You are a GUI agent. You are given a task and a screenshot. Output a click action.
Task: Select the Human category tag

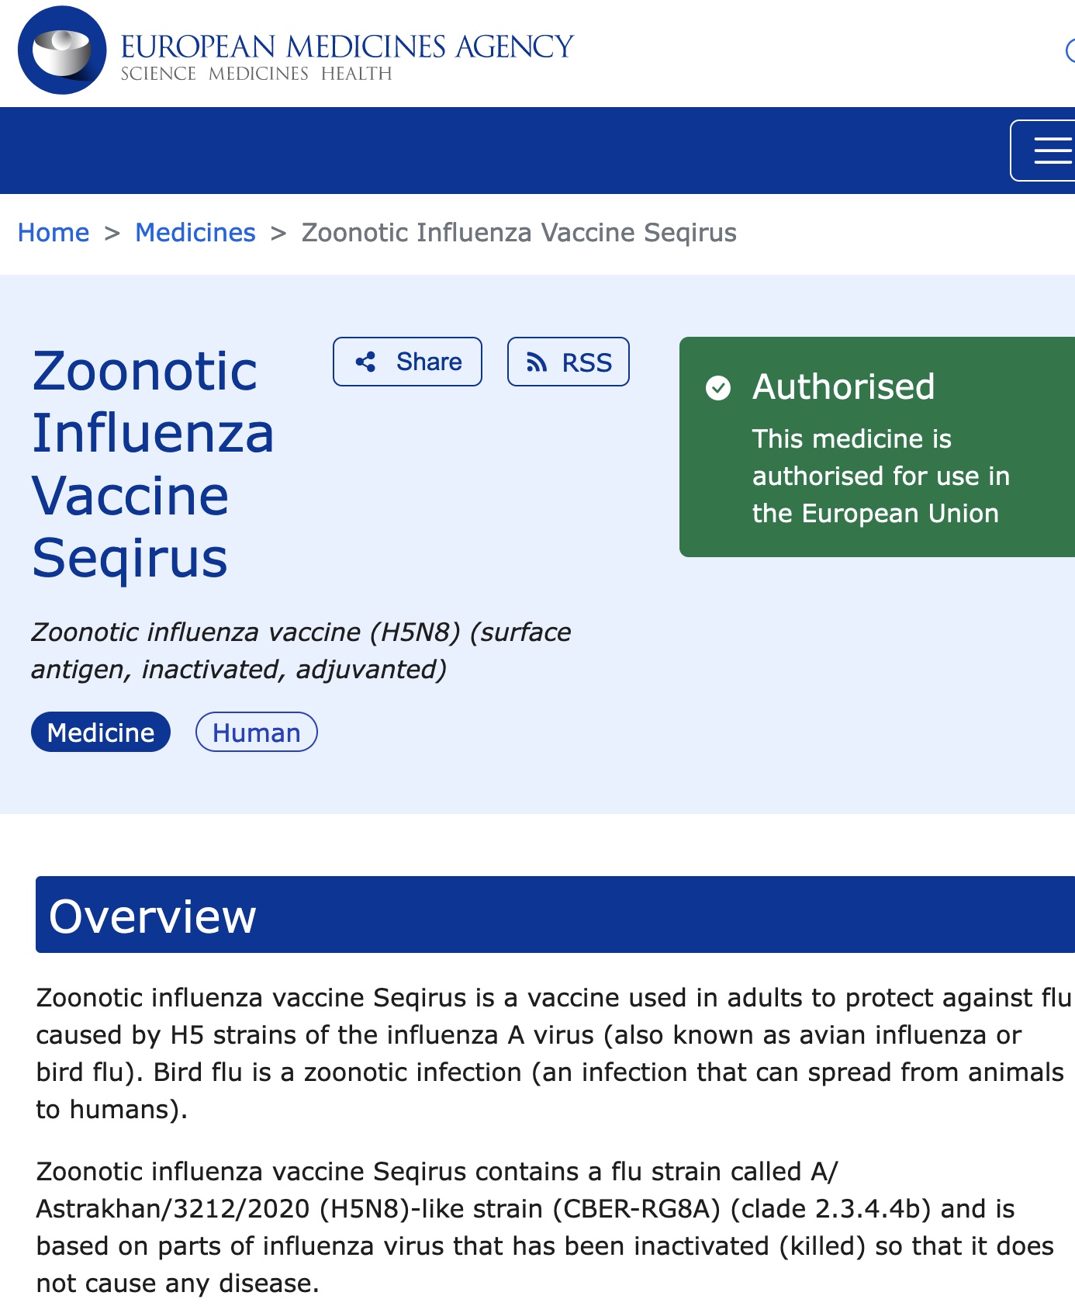[256, 733]
